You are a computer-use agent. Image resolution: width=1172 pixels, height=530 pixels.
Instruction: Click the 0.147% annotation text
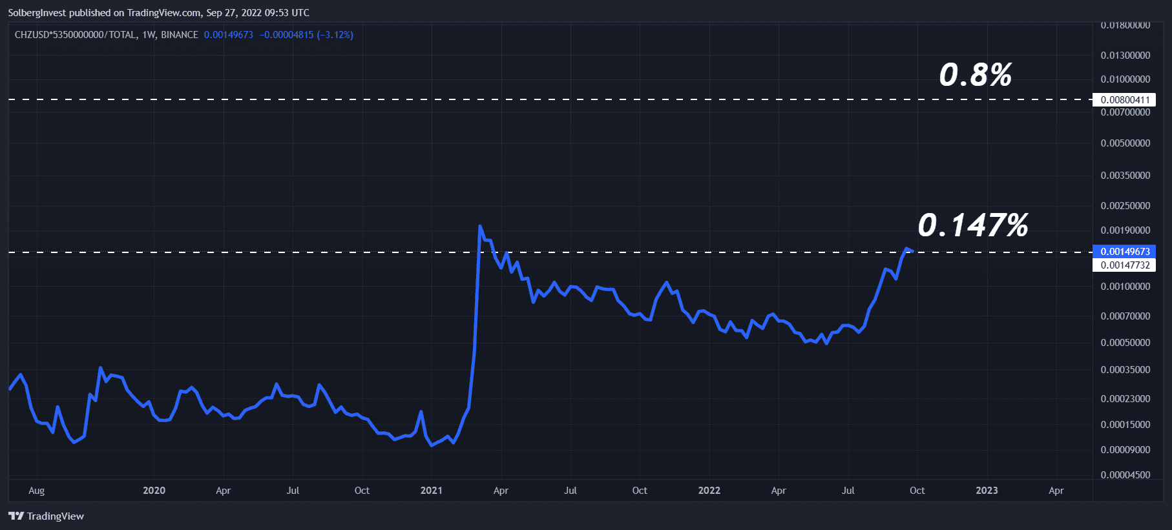[973, 225]
